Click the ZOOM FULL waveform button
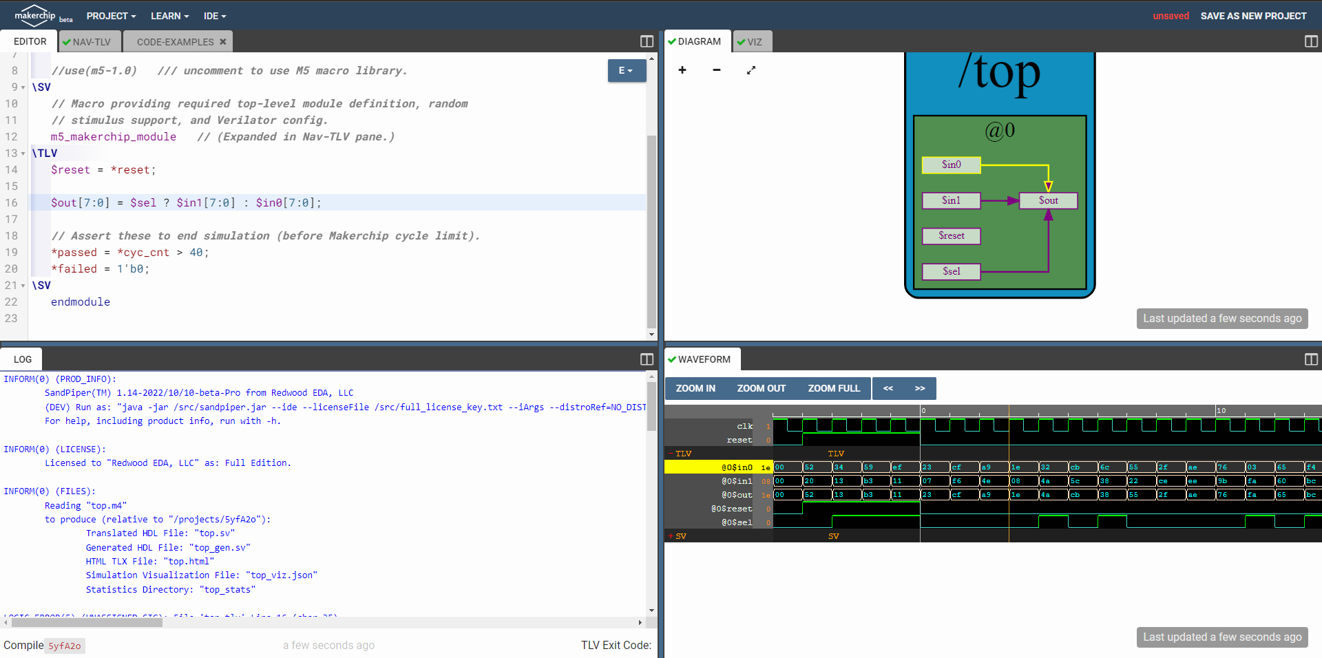 (833, 388)
